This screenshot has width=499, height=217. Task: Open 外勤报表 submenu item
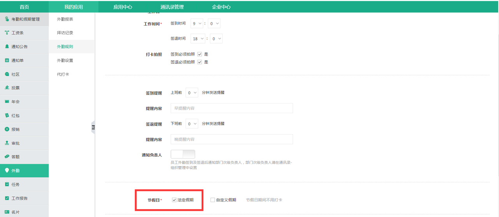point(65,19)
